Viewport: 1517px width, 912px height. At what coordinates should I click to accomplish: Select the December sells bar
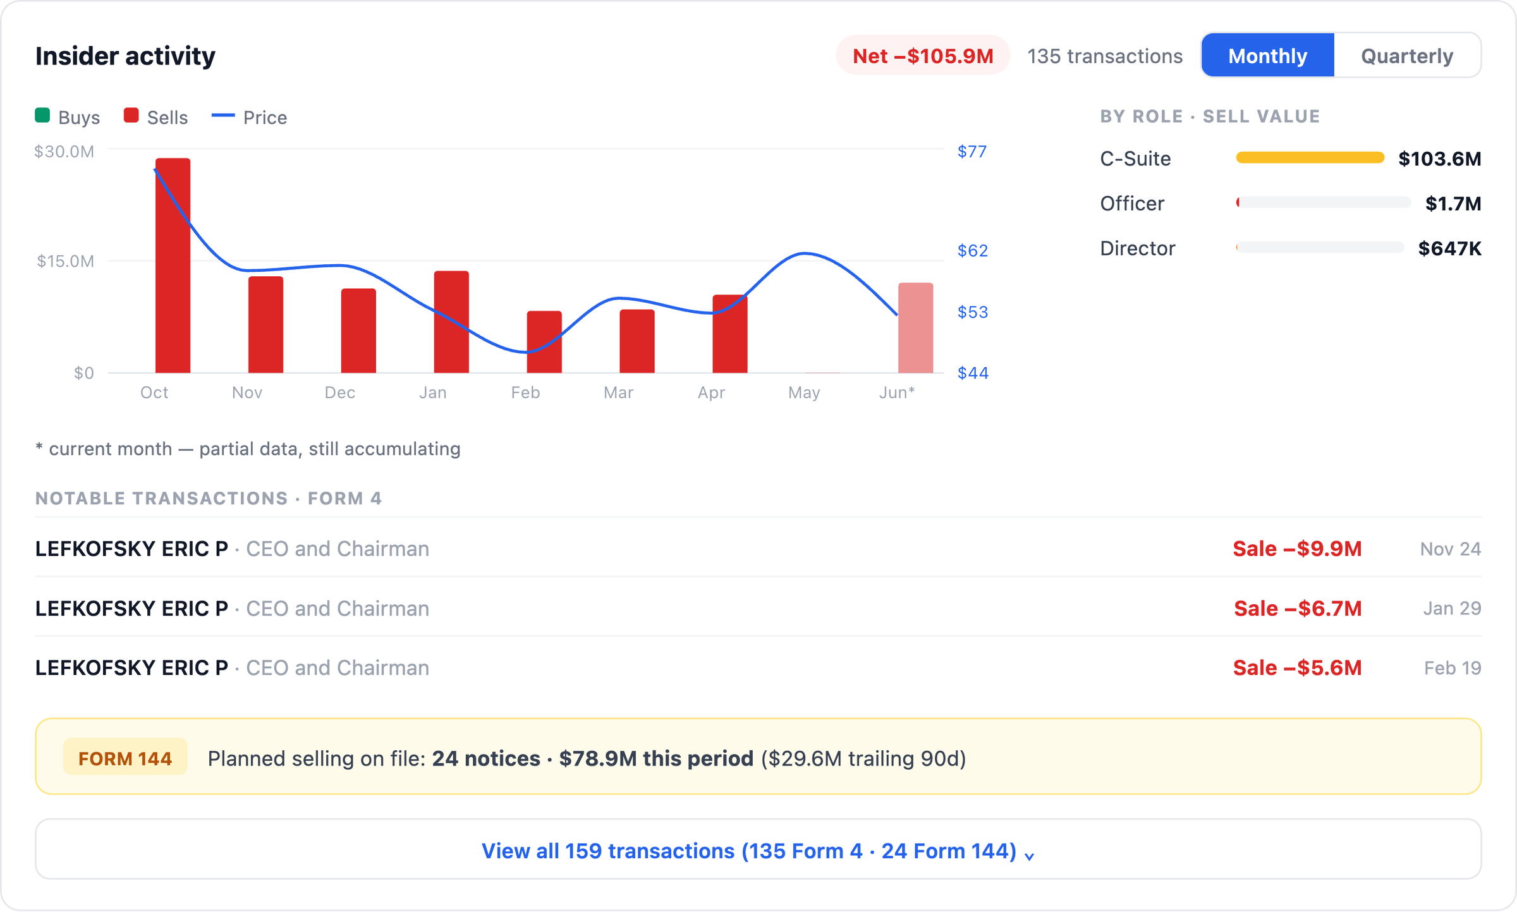(358, 331)
